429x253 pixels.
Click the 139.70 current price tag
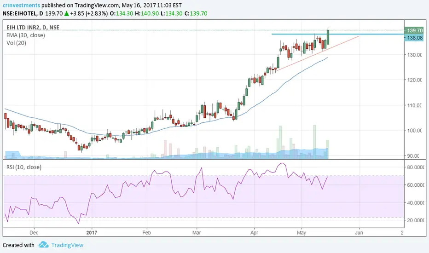[414, 30]
